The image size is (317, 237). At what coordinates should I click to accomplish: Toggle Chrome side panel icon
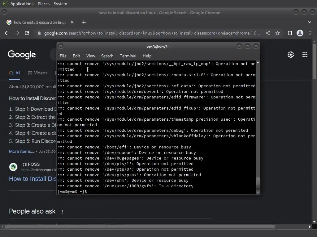click(290, 33)
